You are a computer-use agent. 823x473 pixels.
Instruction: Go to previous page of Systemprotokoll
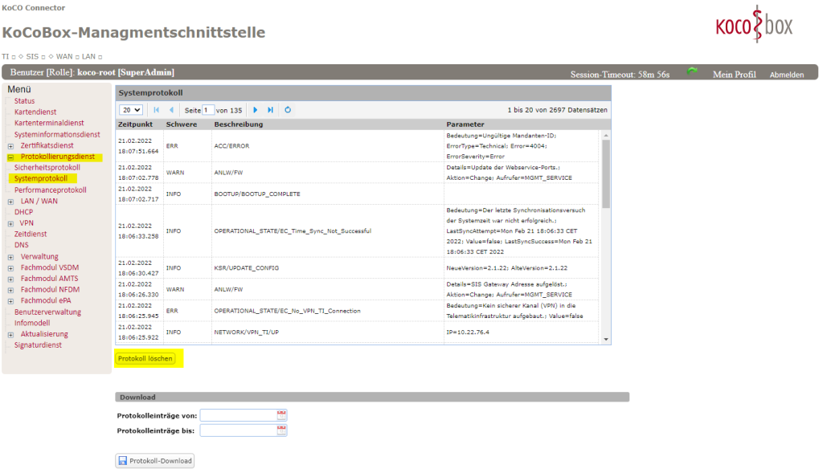coord(171,109)
